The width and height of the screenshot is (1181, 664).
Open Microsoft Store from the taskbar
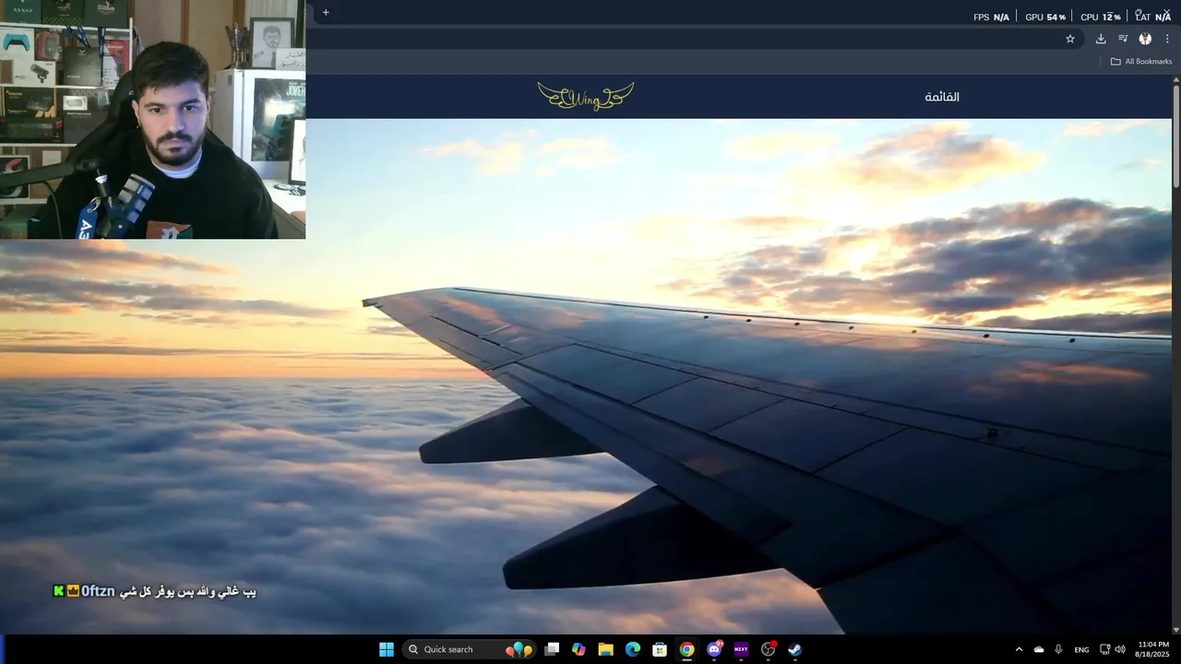click(x=660, y=649)
